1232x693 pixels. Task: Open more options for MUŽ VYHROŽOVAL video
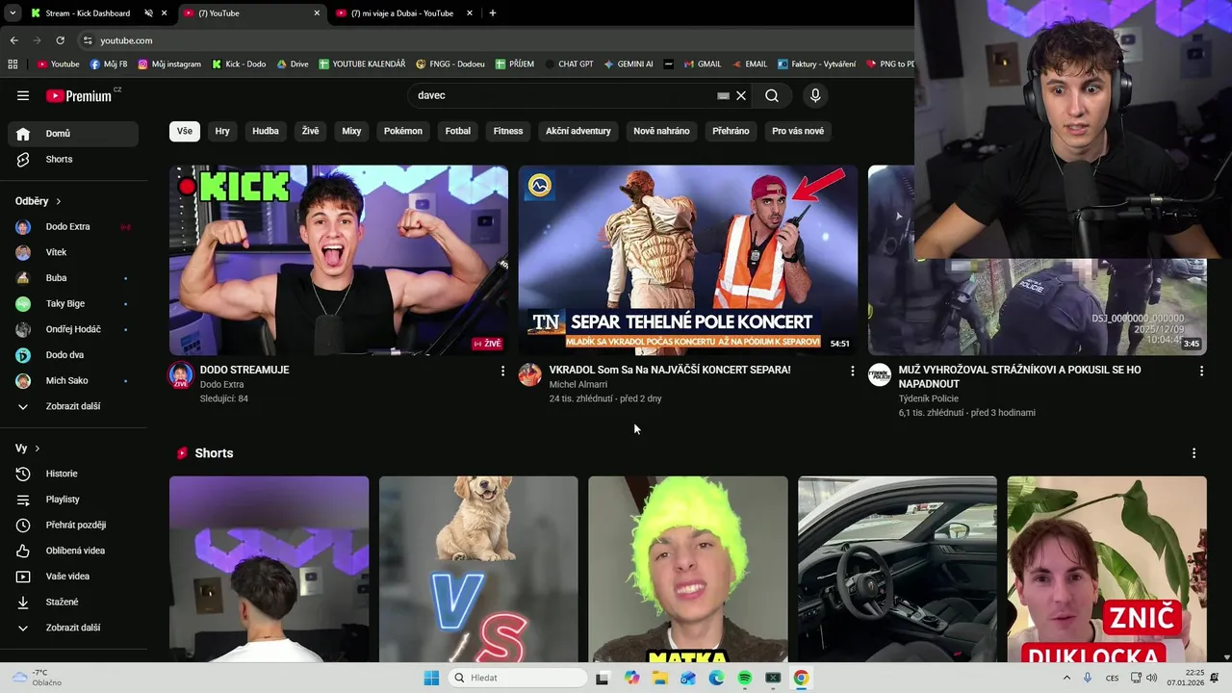pyautogui.click(x=1201, y=371)
